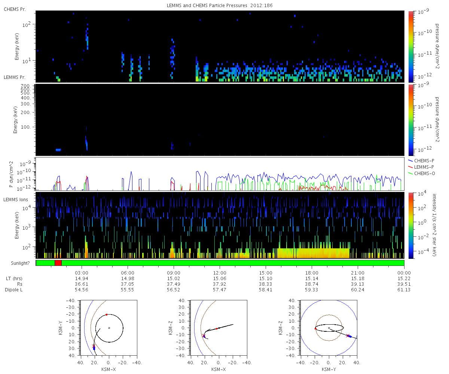
Task: Click the LT (hrs) row label
Action: coord(15,279)
